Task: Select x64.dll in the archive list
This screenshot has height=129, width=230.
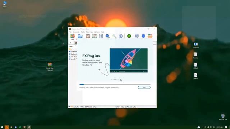Action: tap(73, 59)
